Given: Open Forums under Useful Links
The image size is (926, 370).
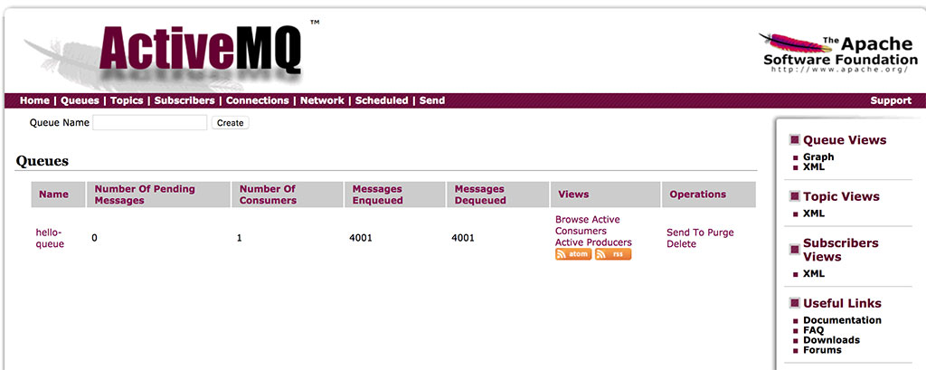Looking at the screenshot, I should coord(822,350).
